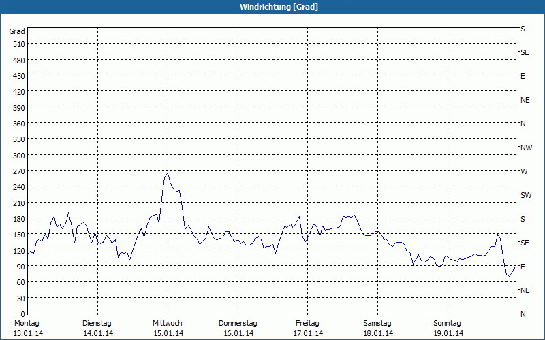Click the 510 value on the y-axis
545x340 pixels.
pyautogui.click(x=18, y=44)
